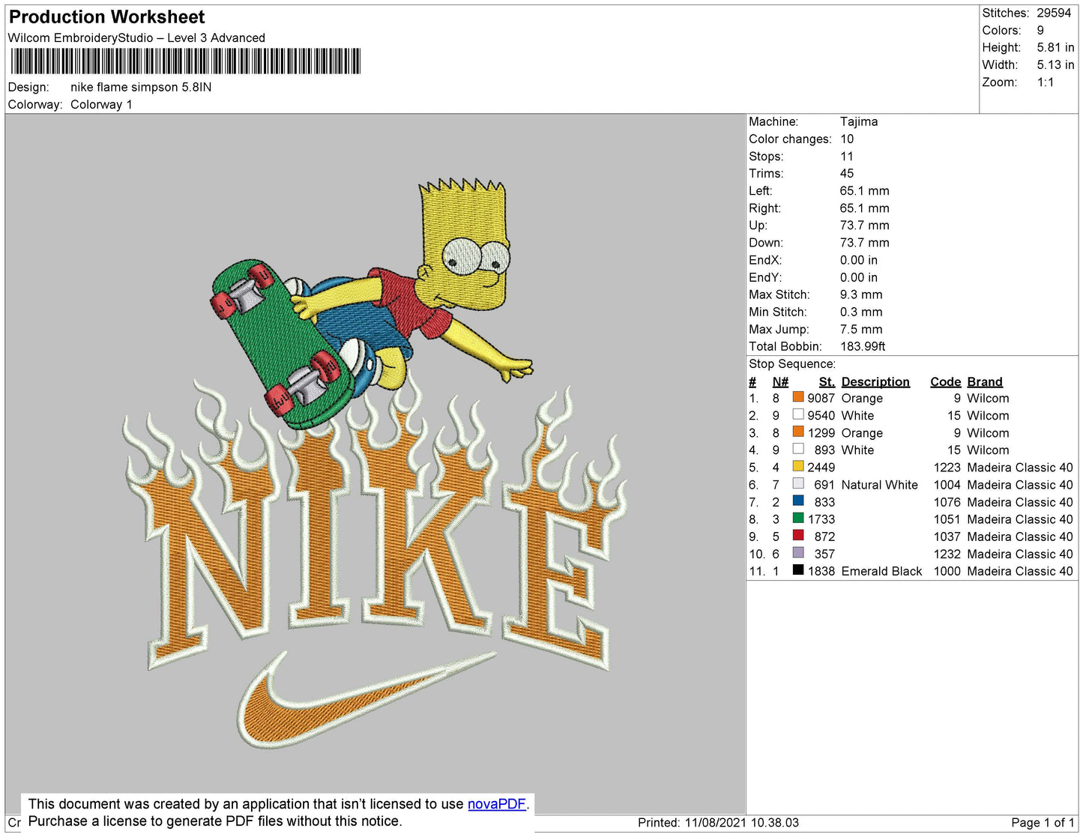
Task: Select the white swatch beside 9540 stitches
Action: [798, 415]
